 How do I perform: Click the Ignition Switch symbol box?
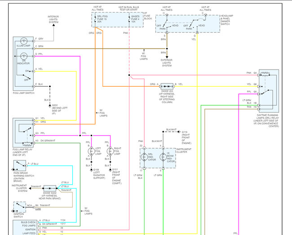[x=20, y=207]
